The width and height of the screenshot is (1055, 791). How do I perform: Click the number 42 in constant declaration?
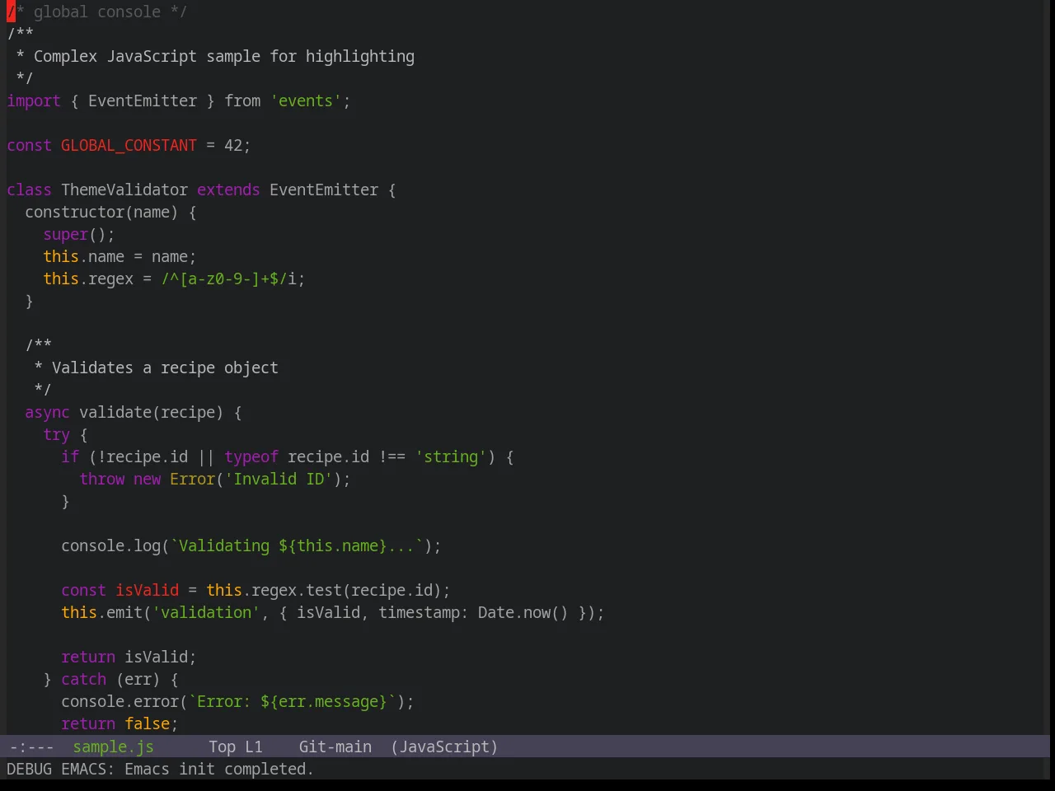[x=233, y=145]
